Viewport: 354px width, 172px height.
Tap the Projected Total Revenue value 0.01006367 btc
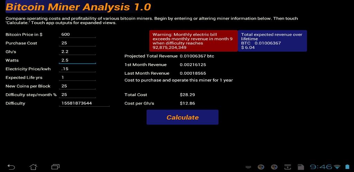coord(197,56)
